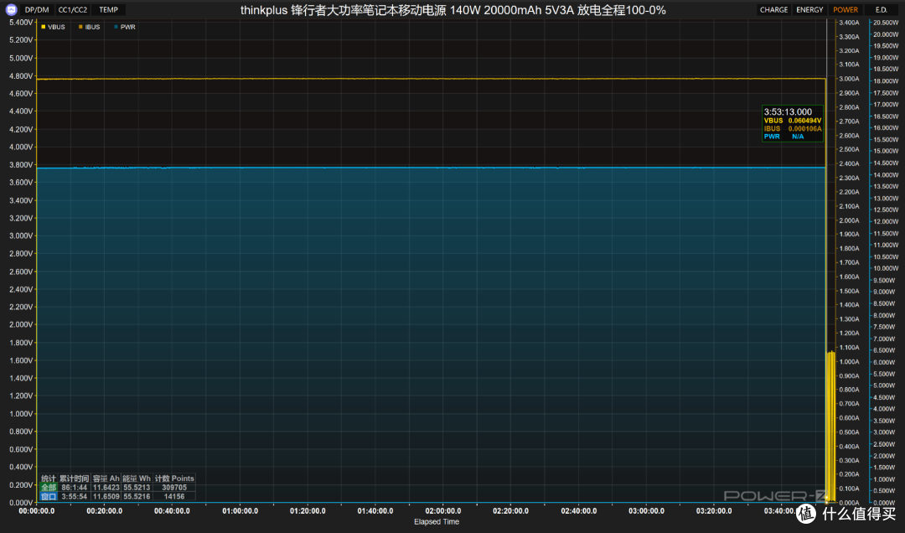Click the 0.000V voltage axis label
This screenshot has width=905, height=533.
[21, 502]
